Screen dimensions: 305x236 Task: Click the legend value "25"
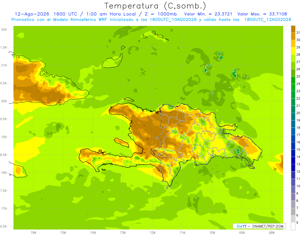pos(298,76)
